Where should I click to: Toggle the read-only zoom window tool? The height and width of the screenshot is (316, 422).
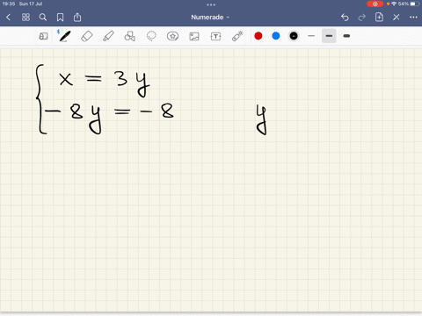(43, 36)
